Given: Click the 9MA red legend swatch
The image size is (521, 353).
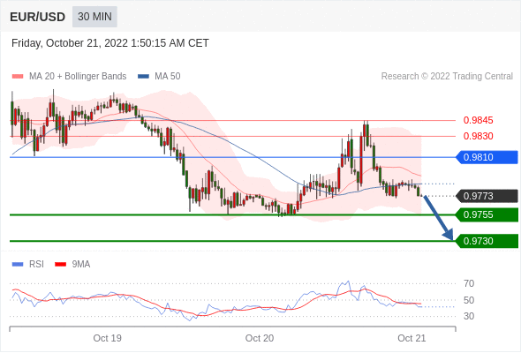Looking at the screenshot, I should (x=60, y=265).
